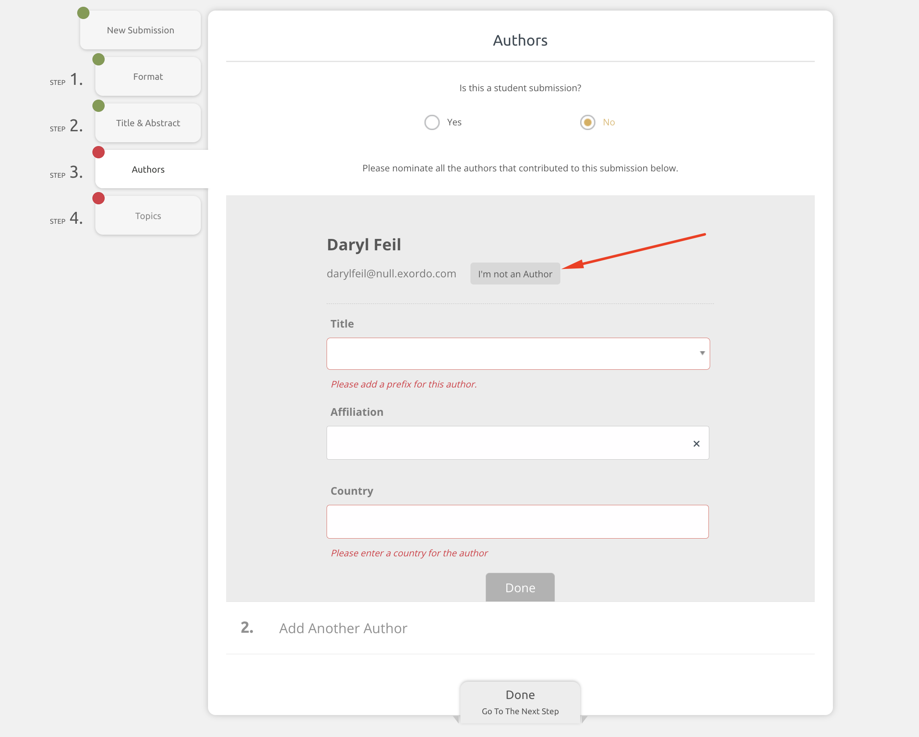Focus the Affiliation text field

pos(507,443)
